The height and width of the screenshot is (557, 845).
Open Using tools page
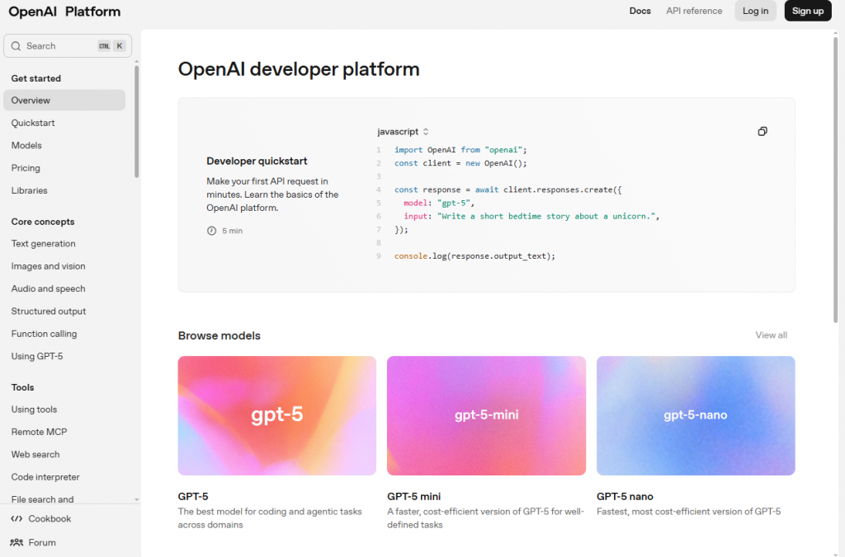pos(34,410)
